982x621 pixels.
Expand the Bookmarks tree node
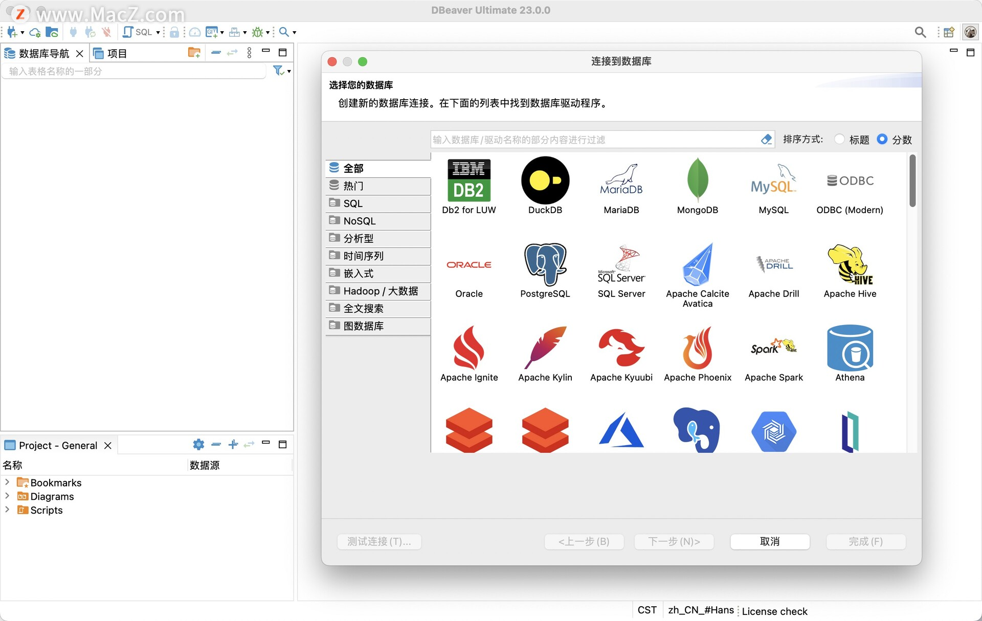click(7, 482)
